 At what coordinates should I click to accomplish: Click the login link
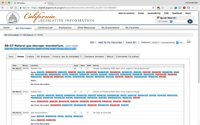pyautogui.click(x=188, y=13)
